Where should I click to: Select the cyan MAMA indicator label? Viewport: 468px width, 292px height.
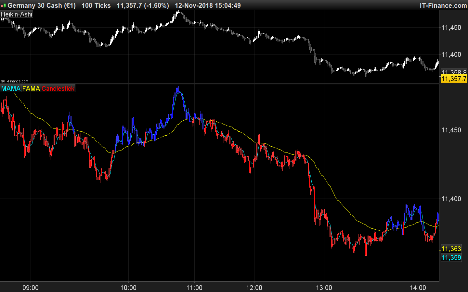click(11, 89)
